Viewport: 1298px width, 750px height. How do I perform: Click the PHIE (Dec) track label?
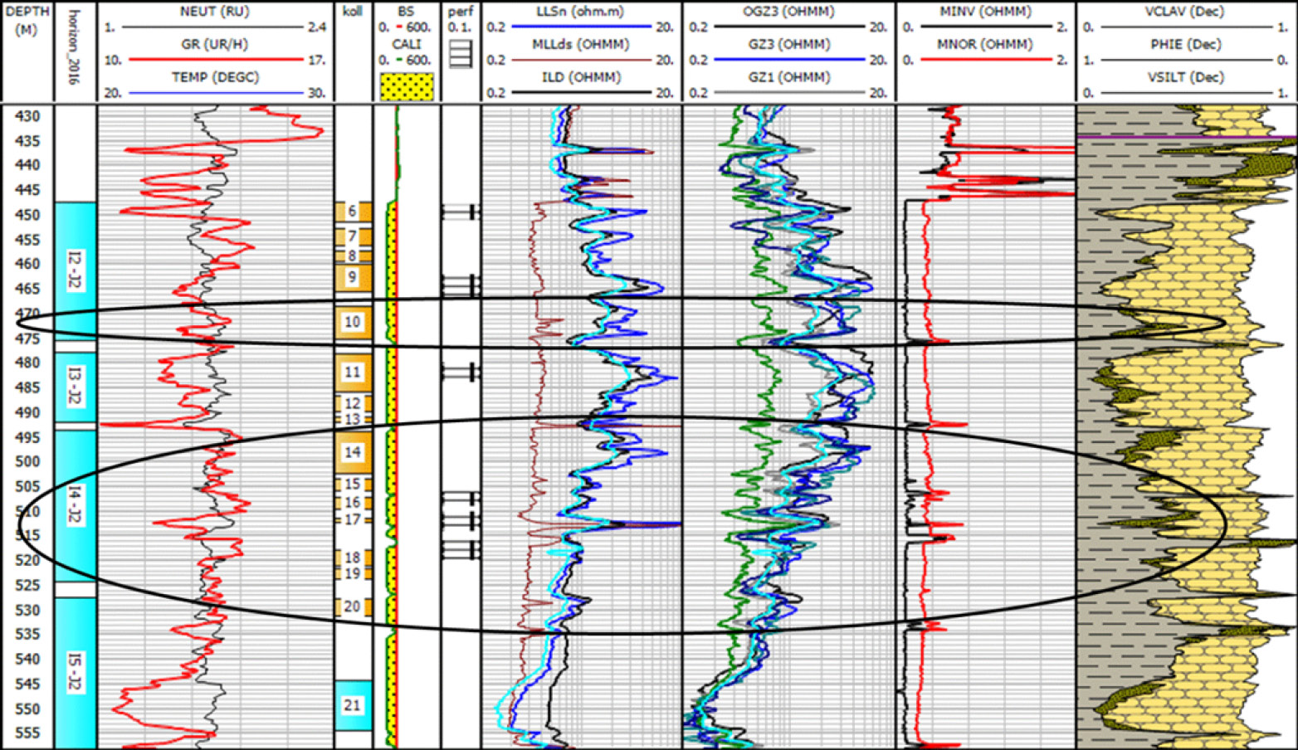1185,44
